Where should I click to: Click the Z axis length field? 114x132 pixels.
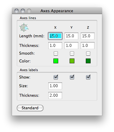pos(88,36)
